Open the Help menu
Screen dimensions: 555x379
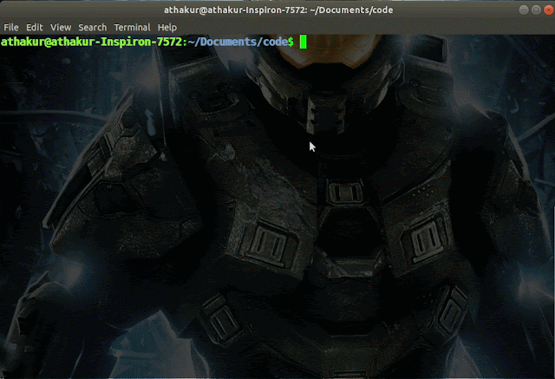tap(167, 27)
